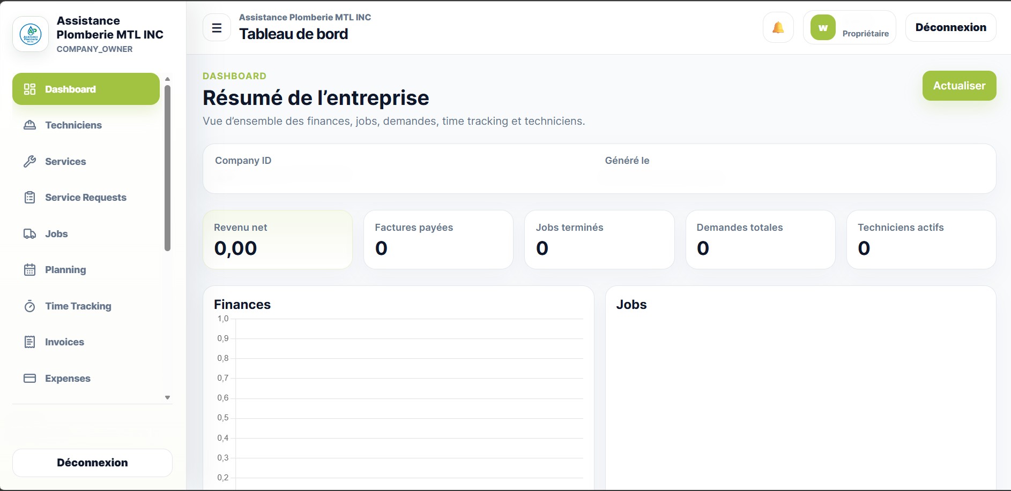
Task: Click the Techniciens hard hat icon
Action: point(30,125)
